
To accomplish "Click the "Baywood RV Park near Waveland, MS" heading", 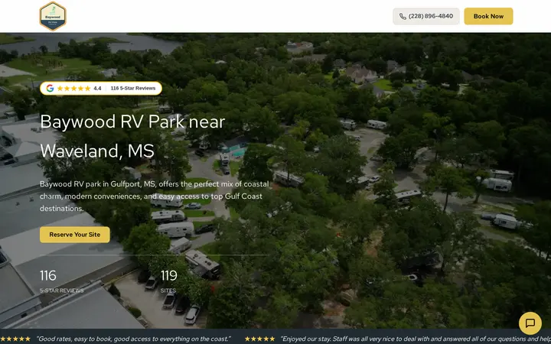I will 132,136.
